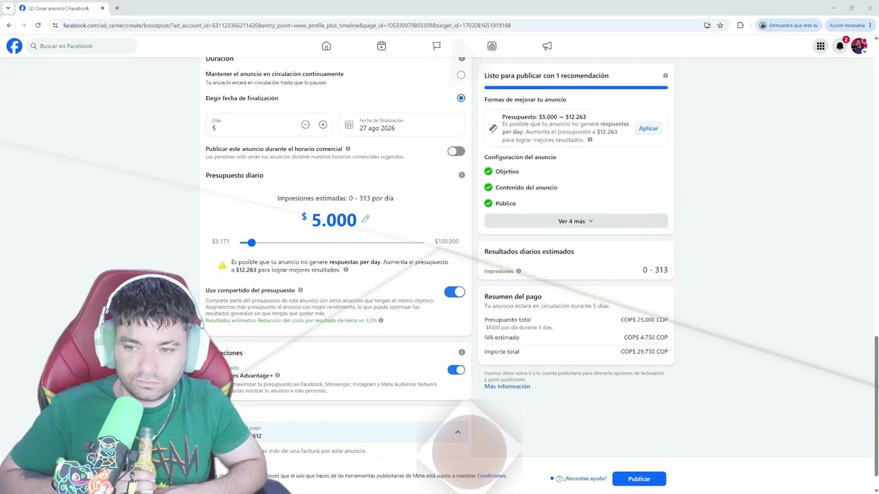Open the Pages flag icon

[x=436, y=46]
